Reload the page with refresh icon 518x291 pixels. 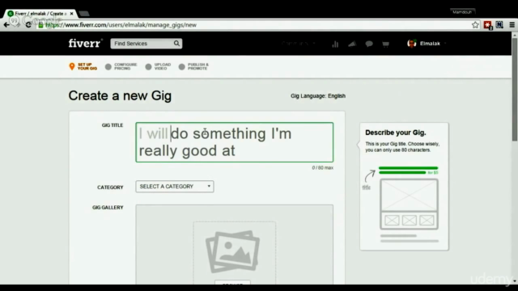pos(28,25)
